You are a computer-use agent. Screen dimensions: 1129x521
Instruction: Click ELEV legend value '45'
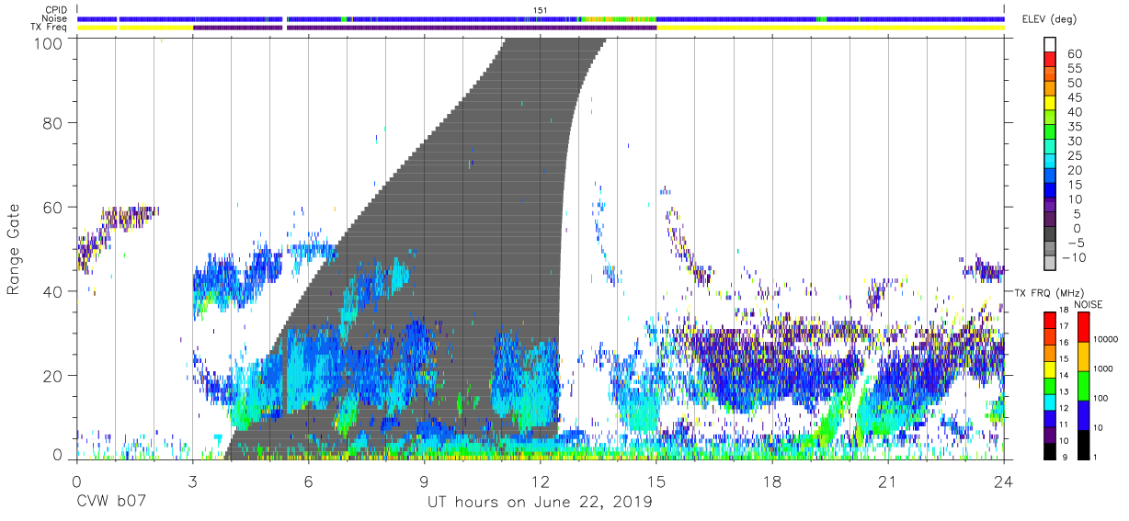(1075, 97)
